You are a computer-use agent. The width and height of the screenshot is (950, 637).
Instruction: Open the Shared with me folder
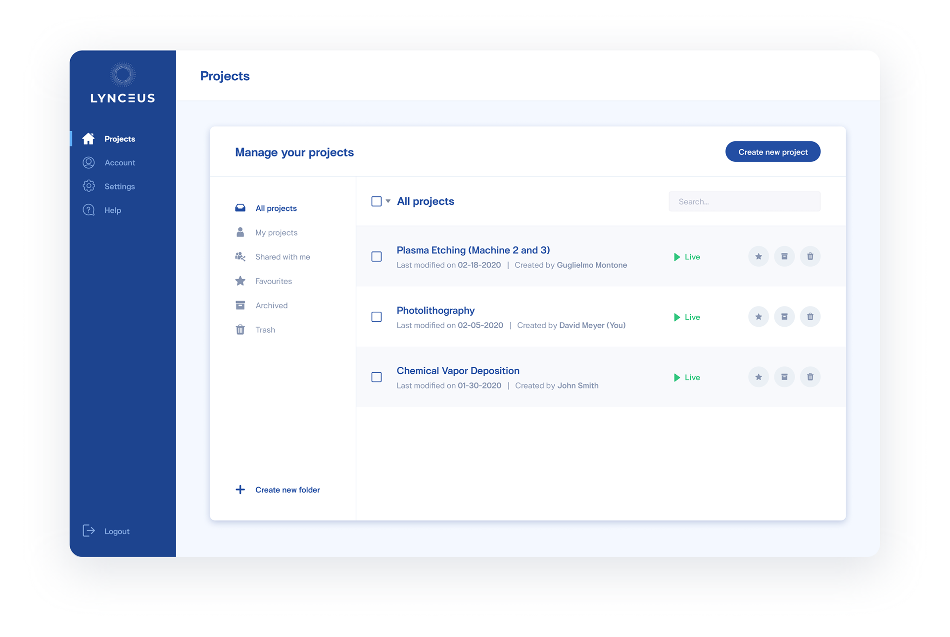click(x=282, y=256)
